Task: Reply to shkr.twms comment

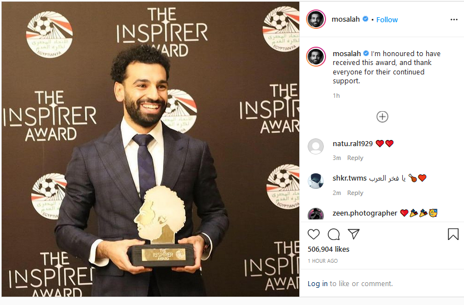Action: pyautogui.click(x=355, y=193)
